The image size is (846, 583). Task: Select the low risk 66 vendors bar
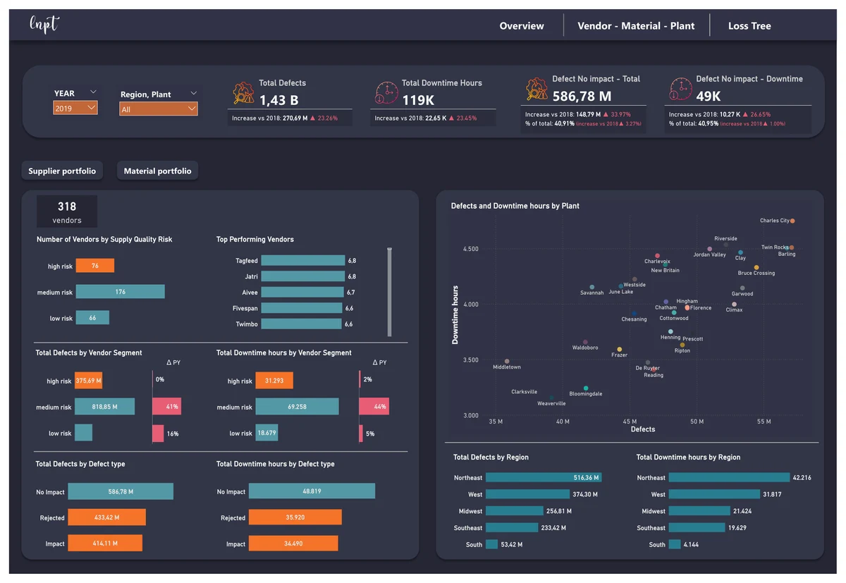tap(92, 318)
